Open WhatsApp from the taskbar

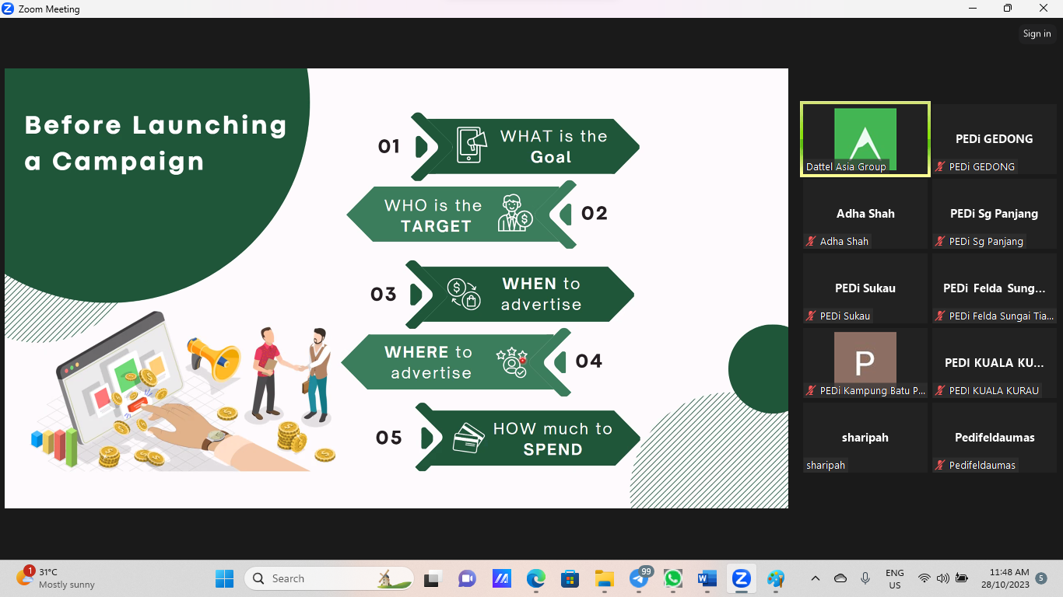(673, 578)
